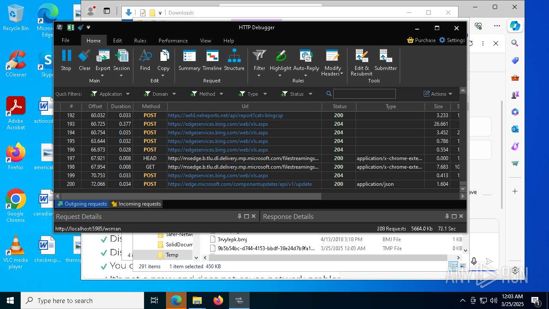The height and width of the screenshot is (309, 549).
Task: Sort the list by Url column header
Action: tap(245, 106)
